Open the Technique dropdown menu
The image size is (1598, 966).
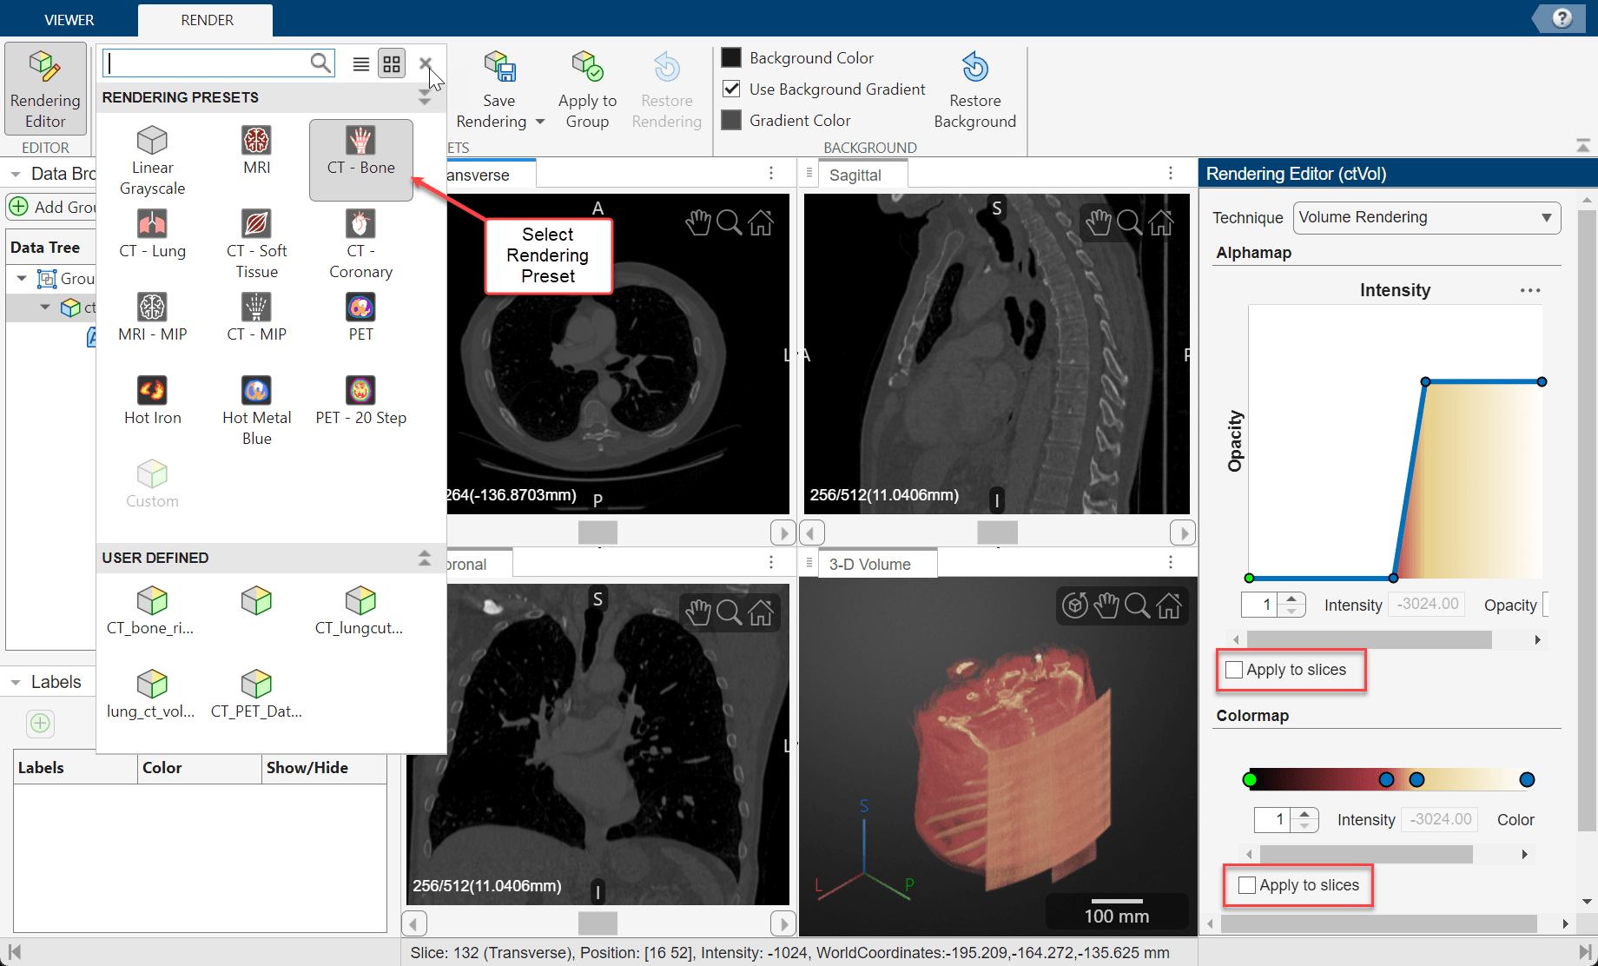pos(1426,218)
